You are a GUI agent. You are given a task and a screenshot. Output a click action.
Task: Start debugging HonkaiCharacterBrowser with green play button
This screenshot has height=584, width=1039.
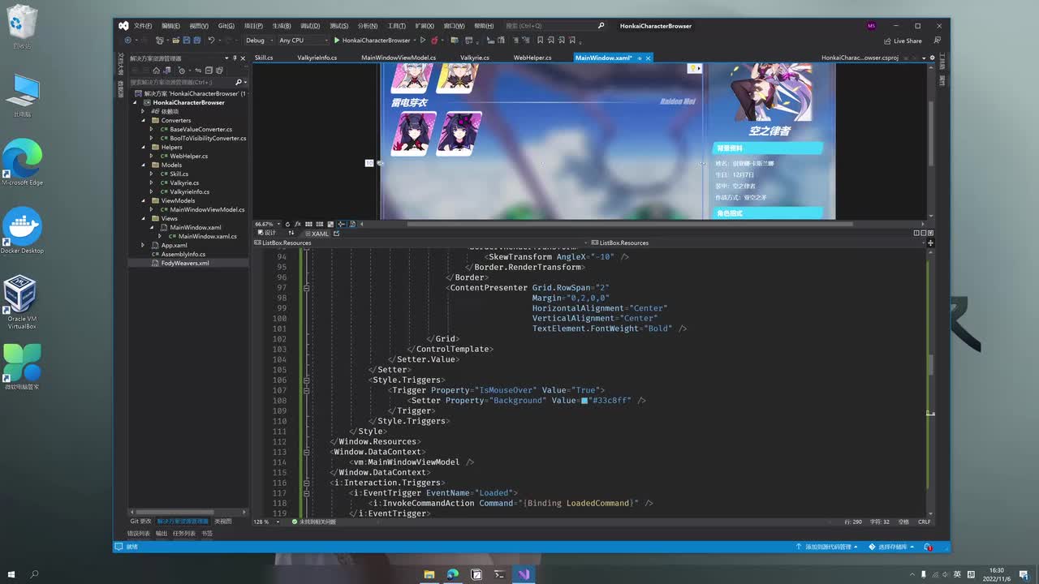pyautogui.click(x=373, y=41)
